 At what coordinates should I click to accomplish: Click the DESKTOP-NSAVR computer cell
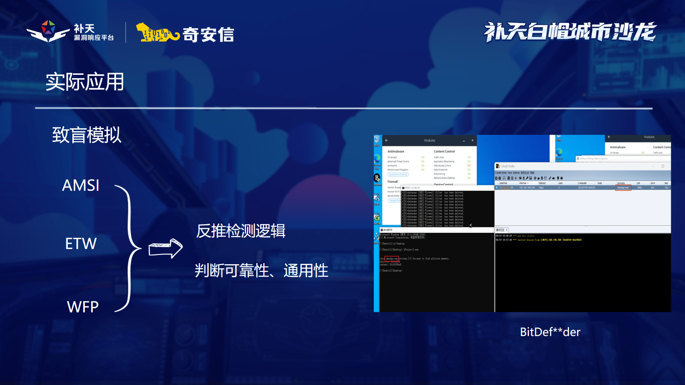[587, 188]
